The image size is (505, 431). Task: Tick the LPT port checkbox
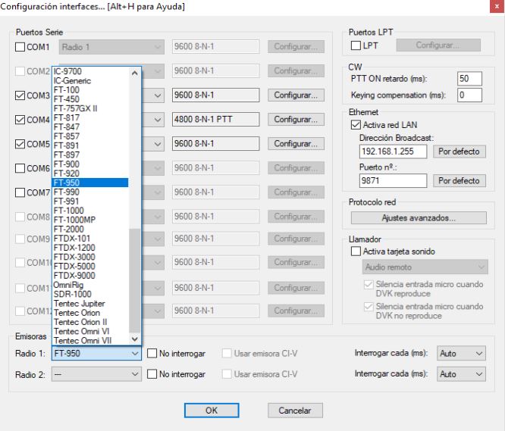point(356,45)
